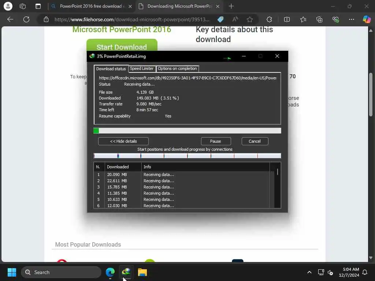This screenshot has height=281, width=375.
Task: Refresh the page with the reload icon
Action: tap(26, 19)
